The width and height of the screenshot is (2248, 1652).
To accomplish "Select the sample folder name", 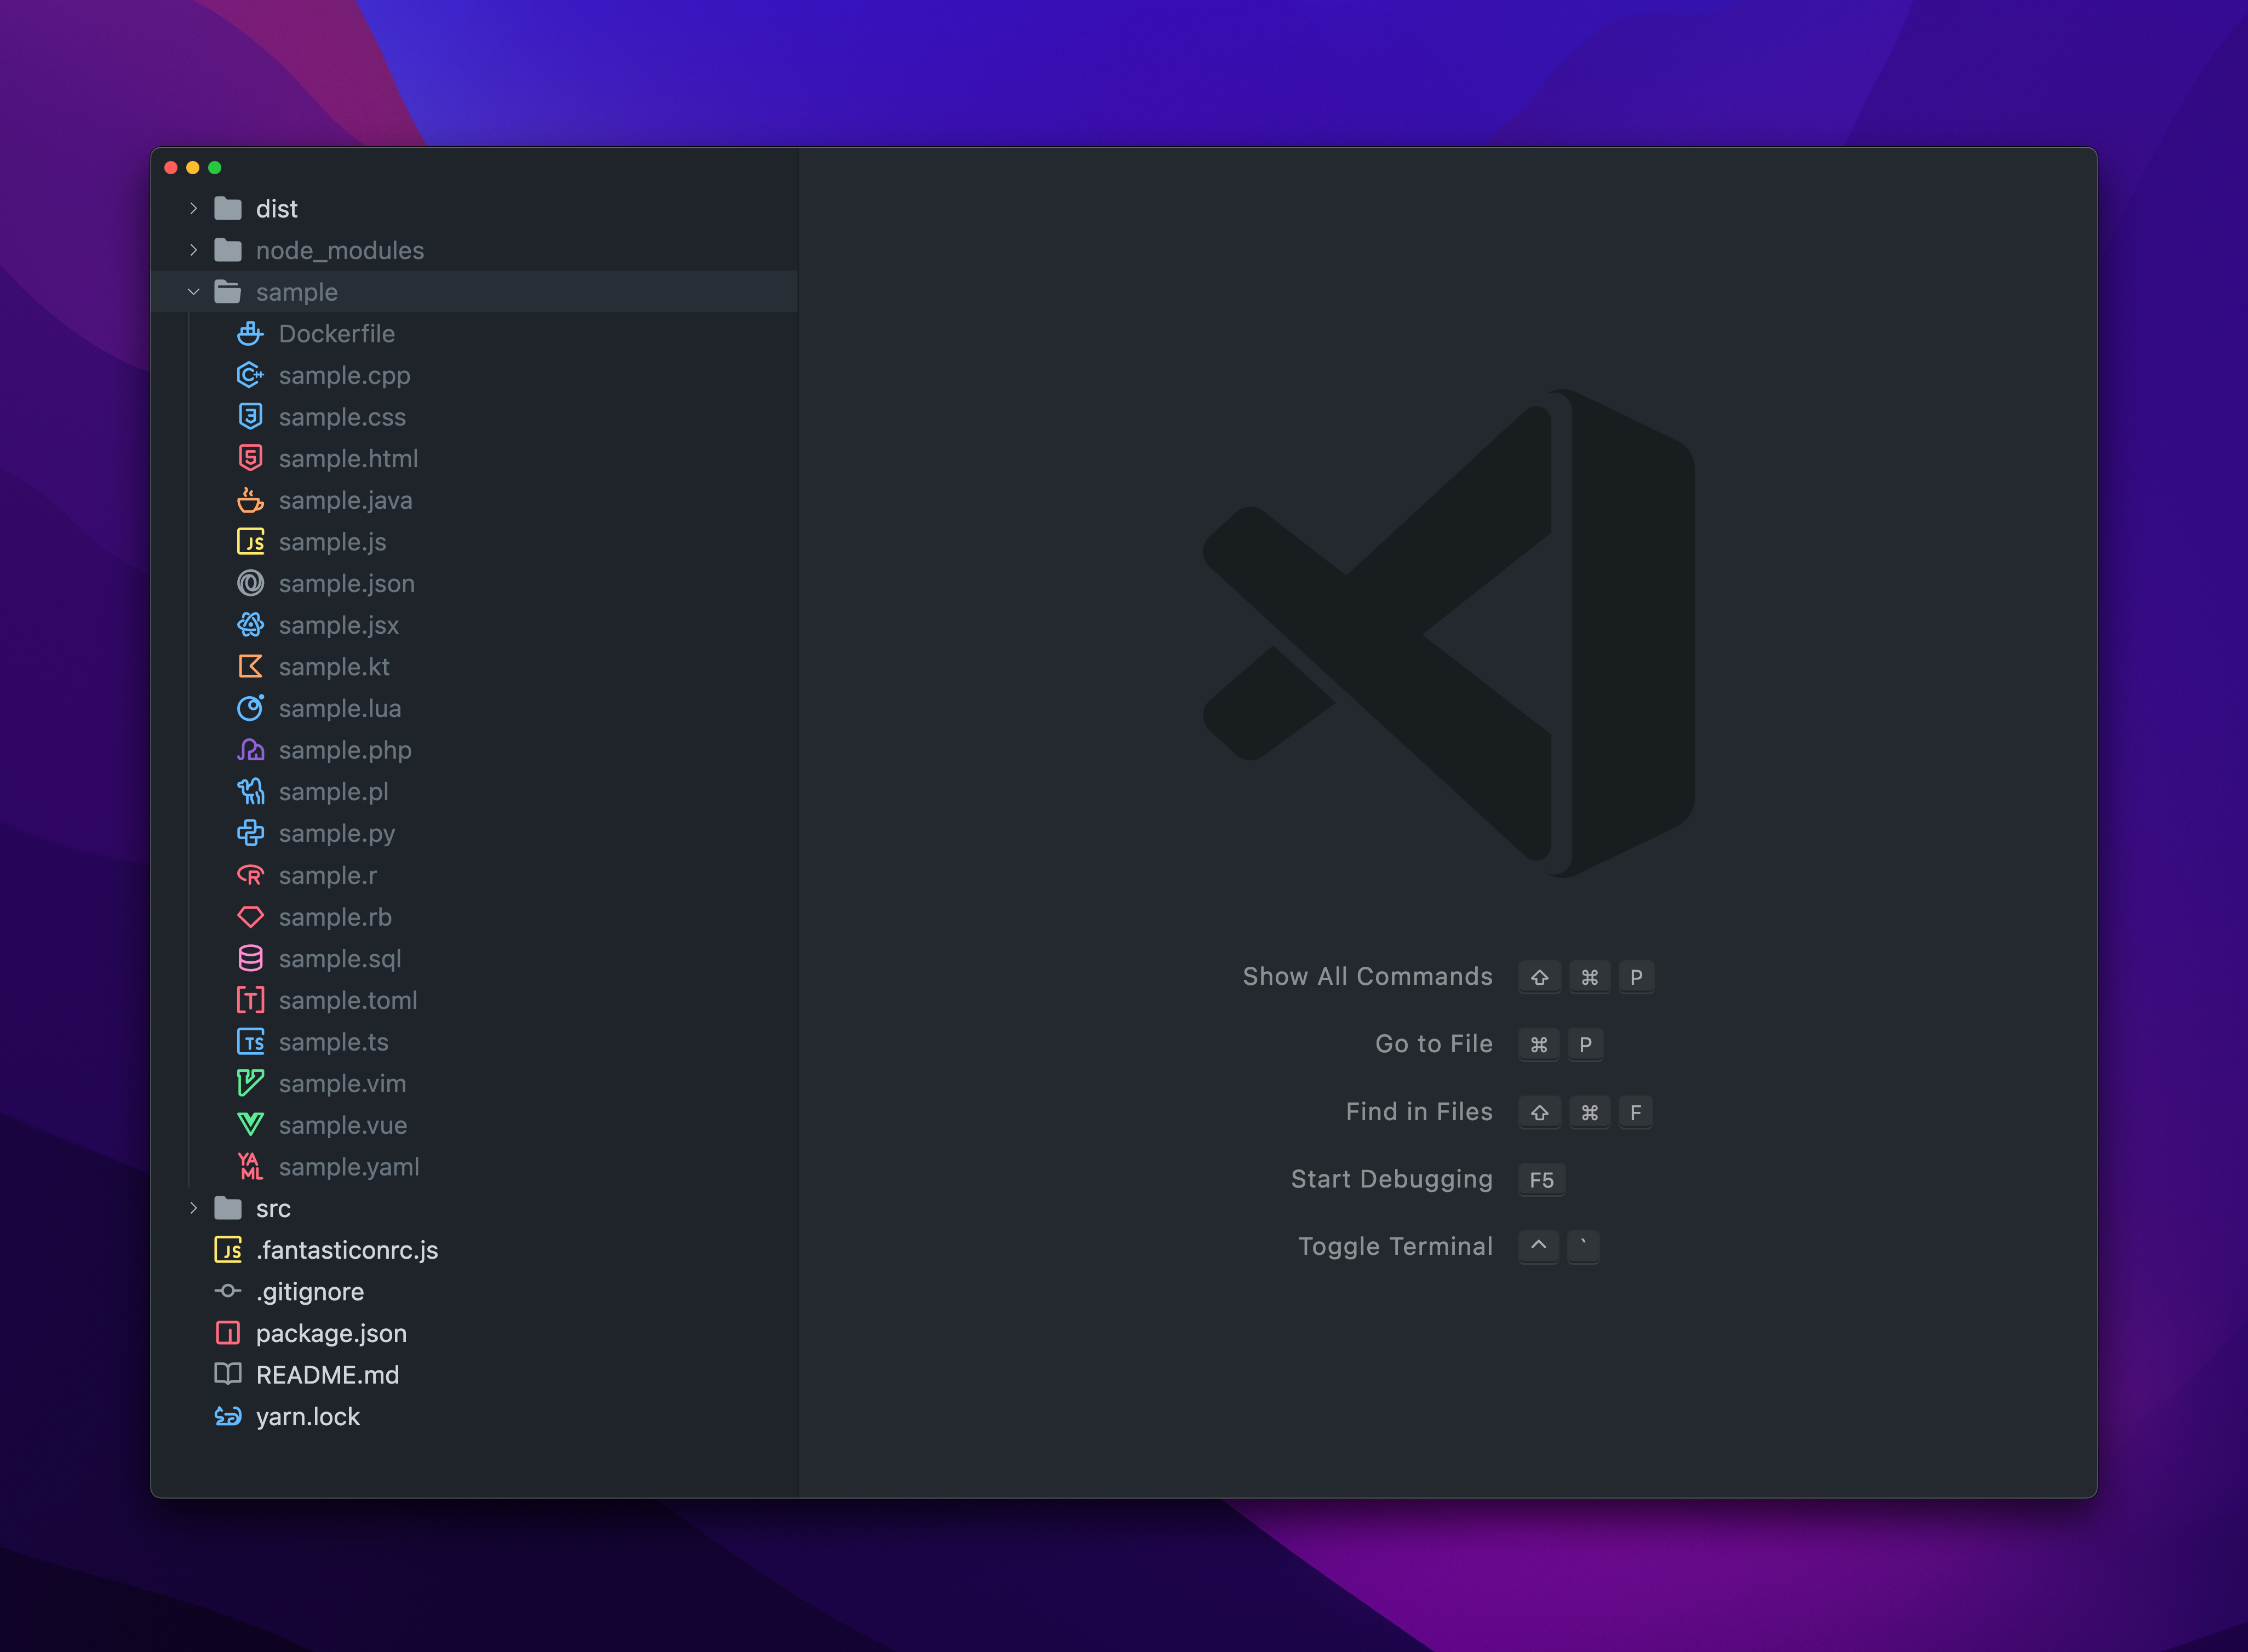I will pos(297,292).
